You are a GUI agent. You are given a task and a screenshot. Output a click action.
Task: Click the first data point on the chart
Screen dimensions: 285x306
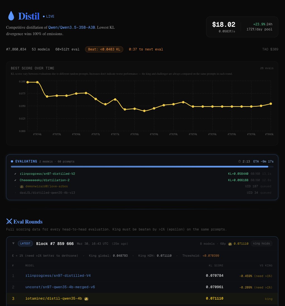pyautogui.click(x=28, y=82)
